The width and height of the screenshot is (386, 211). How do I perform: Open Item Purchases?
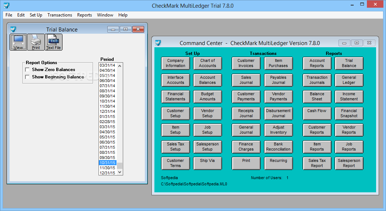pyautogui.click(x=278, y=63)
